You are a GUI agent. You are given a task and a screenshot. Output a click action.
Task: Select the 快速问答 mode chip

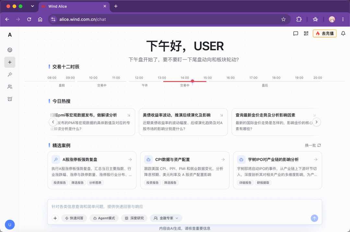[x=74, y=218]
